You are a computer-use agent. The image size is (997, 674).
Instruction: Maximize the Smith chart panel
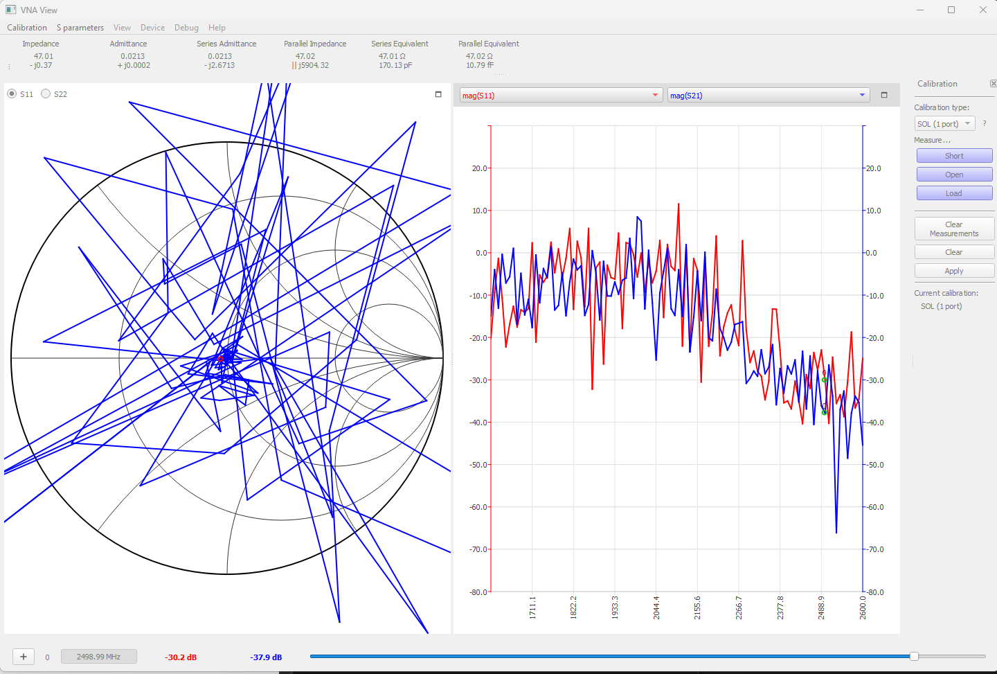coord(438,94)
